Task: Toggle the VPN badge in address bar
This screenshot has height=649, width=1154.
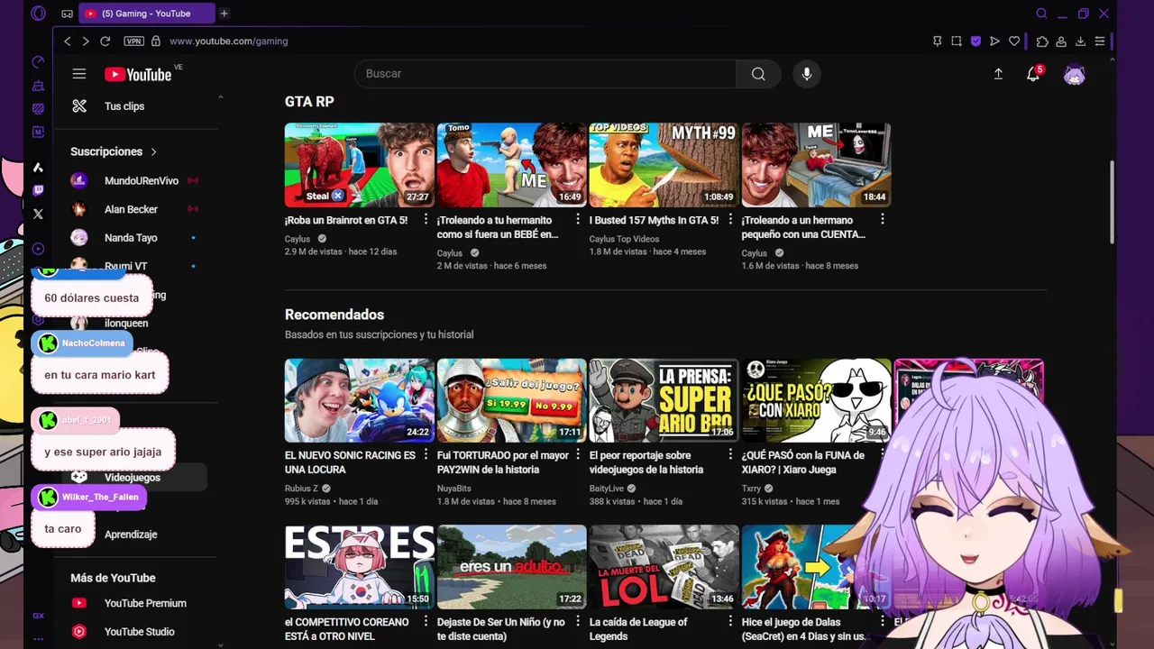Action: tap(133, 41)
